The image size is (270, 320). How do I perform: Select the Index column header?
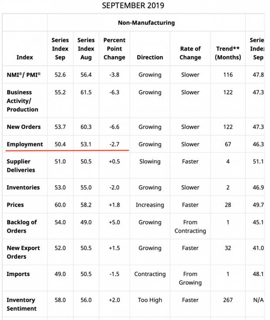[x=24, y=57]
